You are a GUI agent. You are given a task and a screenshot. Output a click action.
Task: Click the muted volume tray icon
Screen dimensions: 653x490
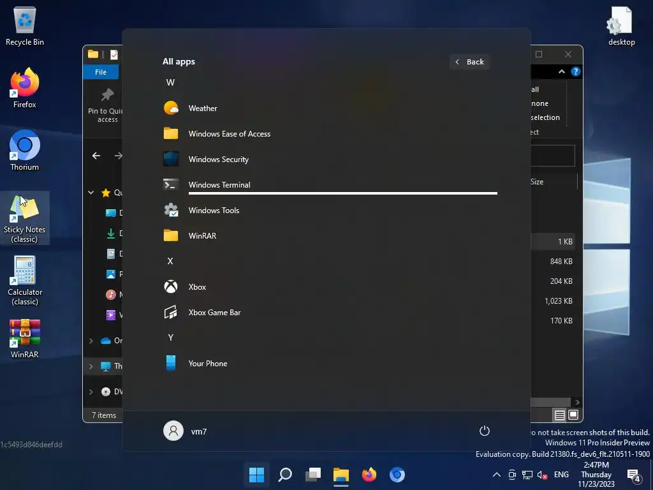pyautogui.click(x=542, y=475)
